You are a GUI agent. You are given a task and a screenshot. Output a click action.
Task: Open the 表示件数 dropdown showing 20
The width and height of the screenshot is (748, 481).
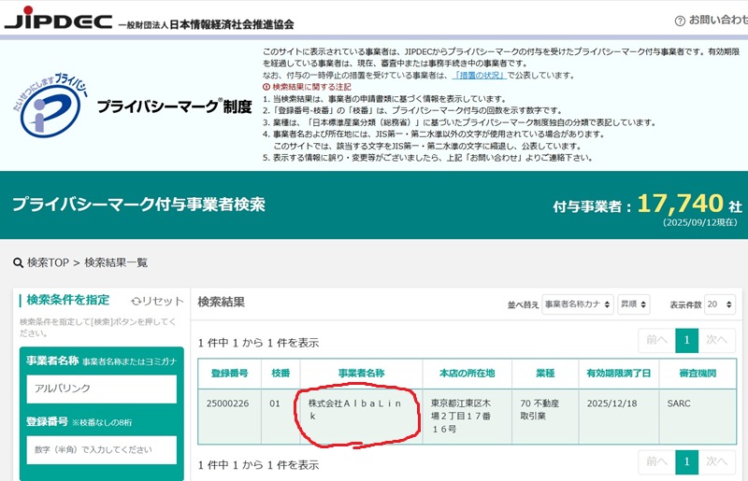(x=718, y=304)
